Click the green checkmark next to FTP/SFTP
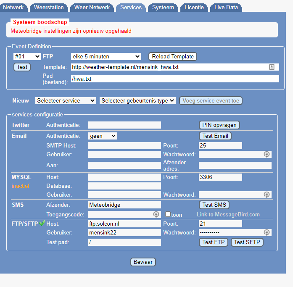Screen dimensions: 293x287 [x=42, y=224]
